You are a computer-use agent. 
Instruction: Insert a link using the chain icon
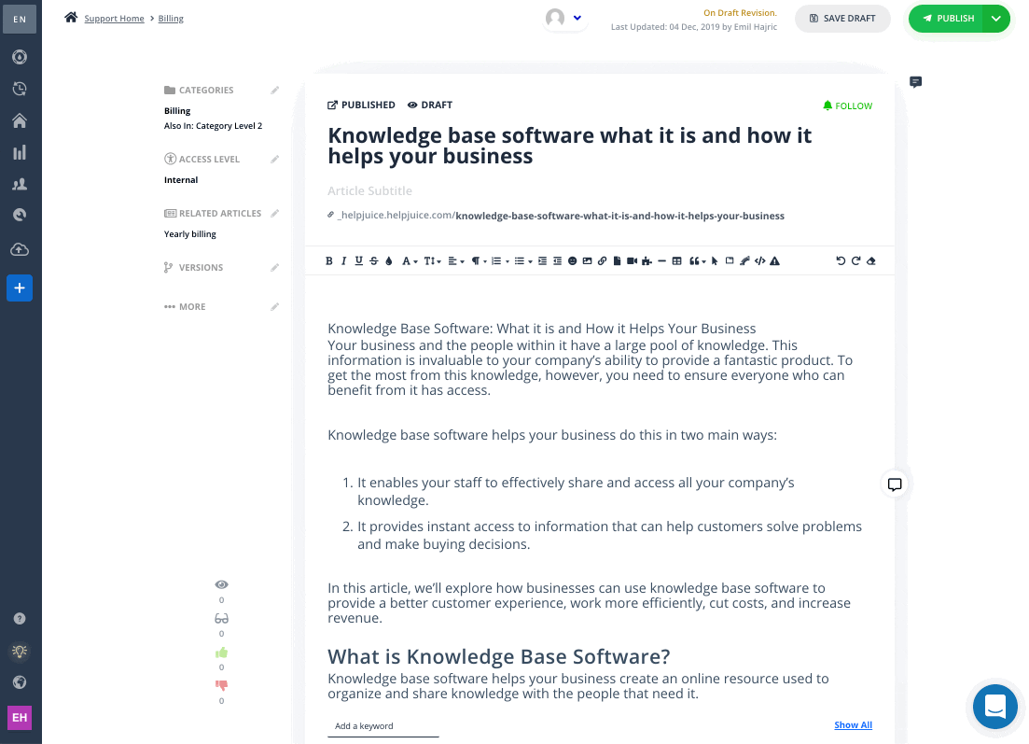pyautogui.click(x=602, y=261)
